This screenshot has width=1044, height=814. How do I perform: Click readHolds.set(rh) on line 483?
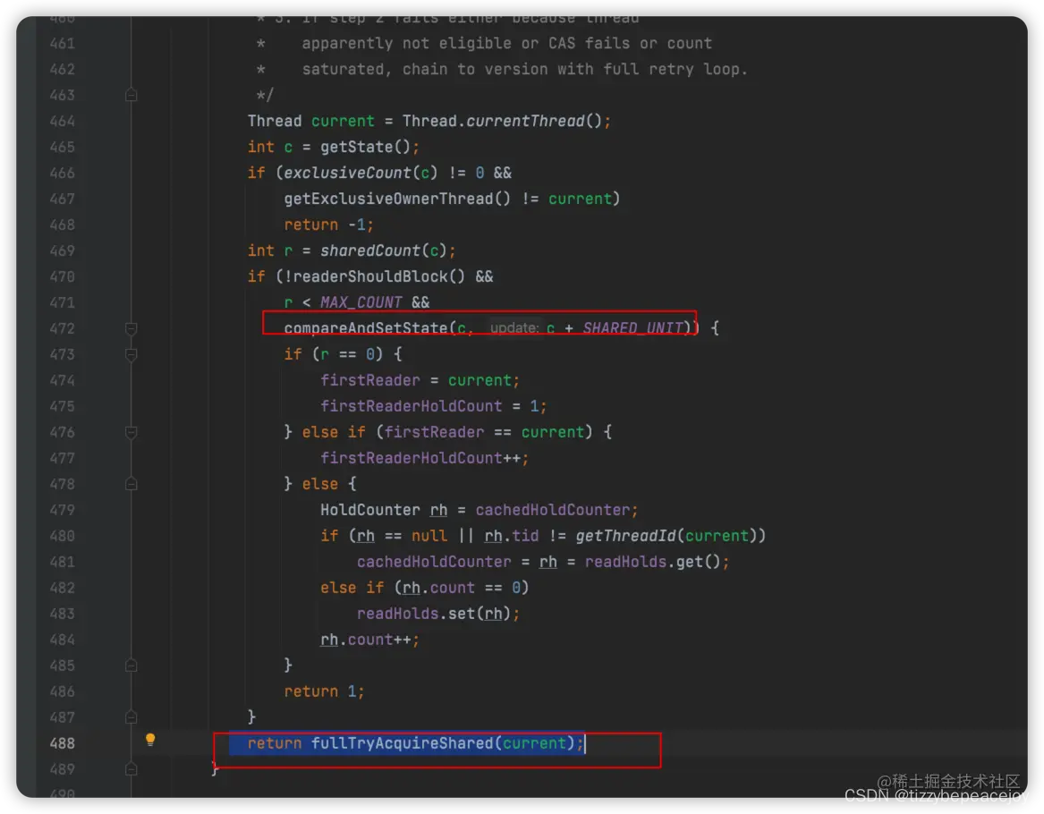(x=434, y=614)
